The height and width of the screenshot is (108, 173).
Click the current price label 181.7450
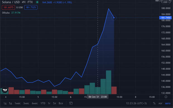165,18
